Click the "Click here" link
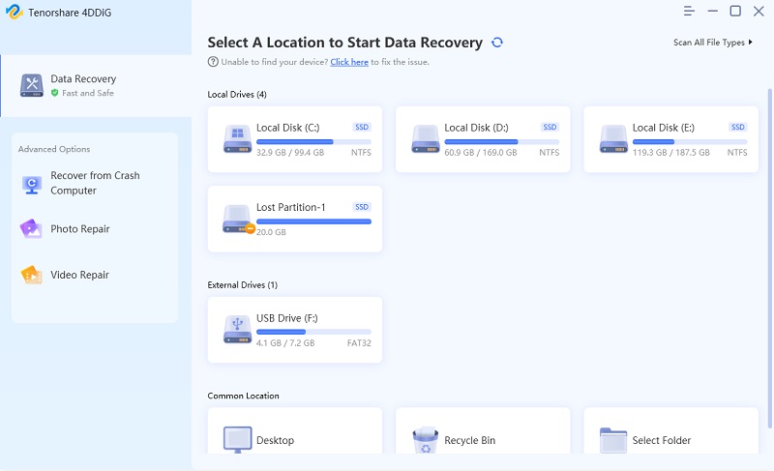The height and width of the screenshot is (471, 774). tap(348, 62)
